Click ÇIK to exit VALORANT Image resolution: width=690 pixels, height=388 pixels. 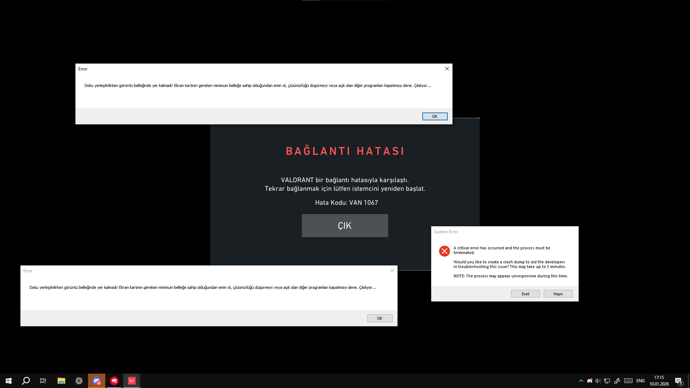coord(345,226)
